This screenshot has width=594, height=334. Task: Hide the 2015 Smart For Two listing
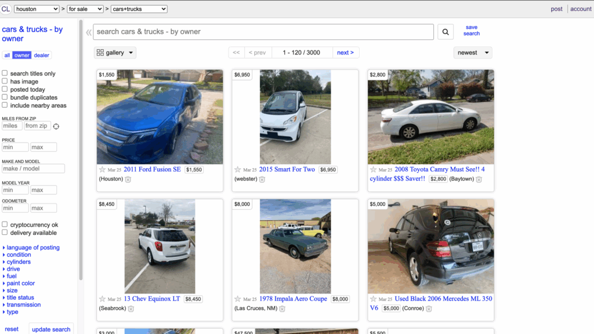[x=262, y=179]
